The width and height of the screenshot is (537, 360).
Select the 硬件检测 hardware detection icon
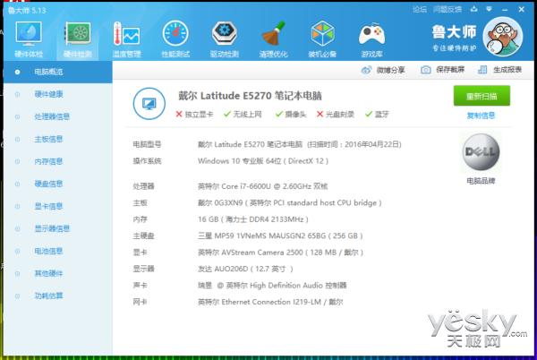78,39
